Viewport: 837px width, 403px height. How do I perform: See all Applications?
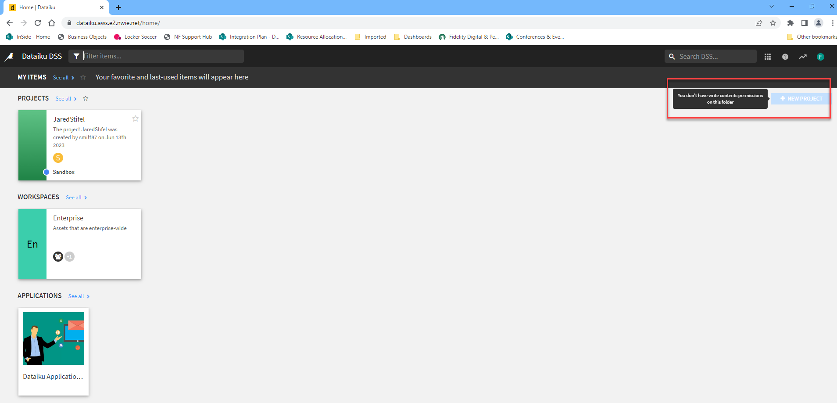[x=79, y=296]
